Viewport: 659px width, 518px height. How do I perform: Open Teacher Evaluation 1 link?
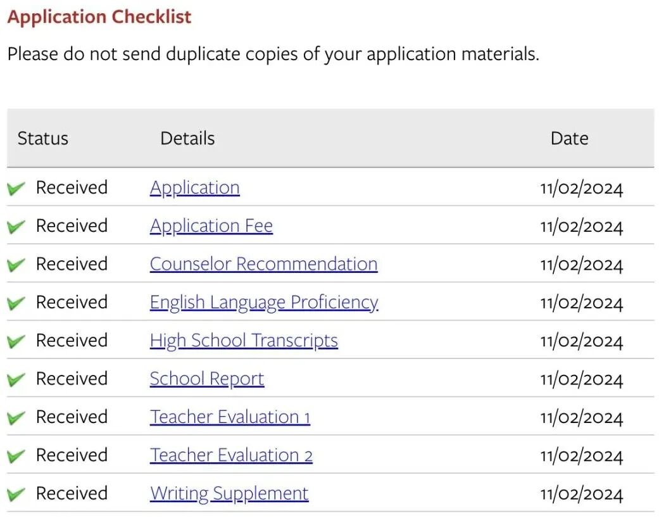click(x=230, y=417)
